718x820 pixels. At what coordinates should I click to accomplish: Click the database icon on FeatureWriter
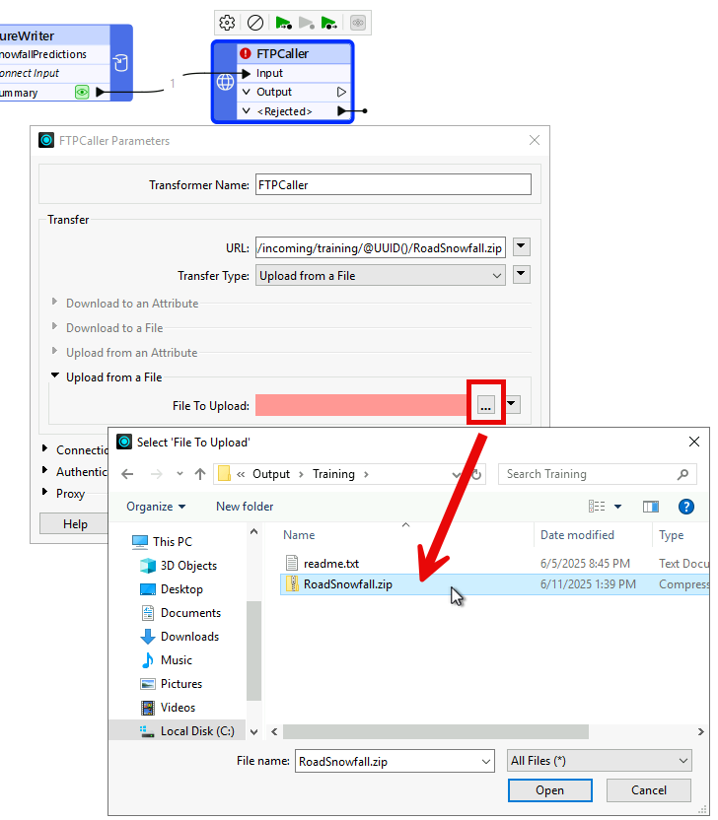120,64
